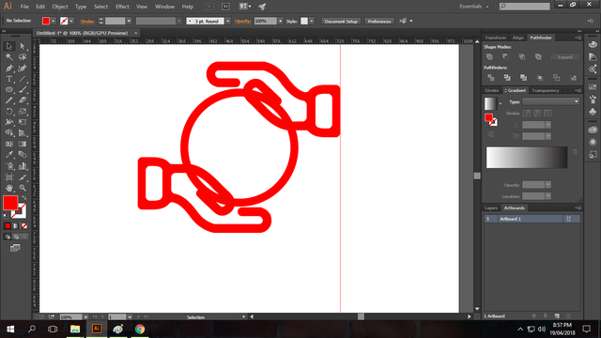Enable Draw Normal mode

(8, 237)
